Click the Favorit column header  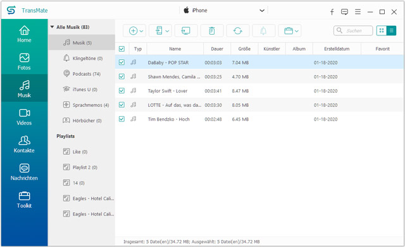pos(382,49)
